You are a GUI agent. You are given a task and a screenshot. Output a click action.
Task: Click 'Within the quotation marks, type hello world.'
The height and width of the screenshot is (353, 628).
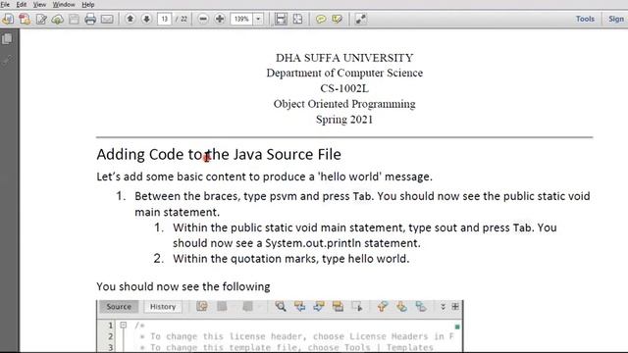point(291,259)
